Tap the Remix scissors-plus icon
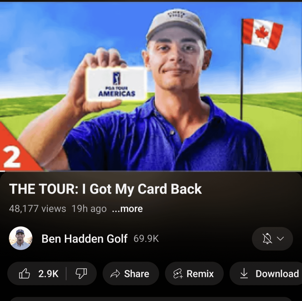The image size is (302, 301). tap(178, 274)
